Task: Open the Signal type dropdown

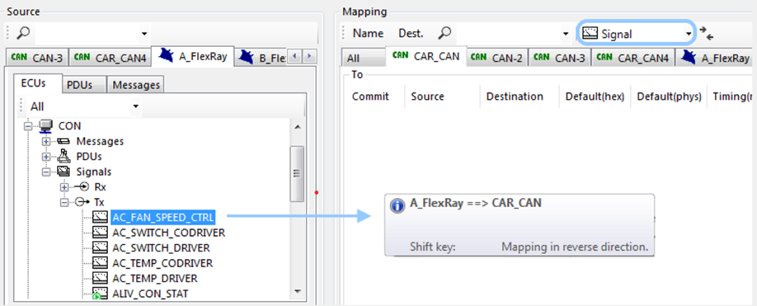Action: tap(636, 34)
